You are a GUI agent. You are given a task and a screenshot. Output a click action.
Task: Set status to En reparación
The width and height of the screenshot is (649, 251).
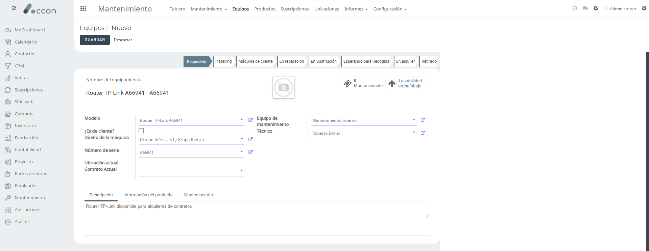point(292,61)
